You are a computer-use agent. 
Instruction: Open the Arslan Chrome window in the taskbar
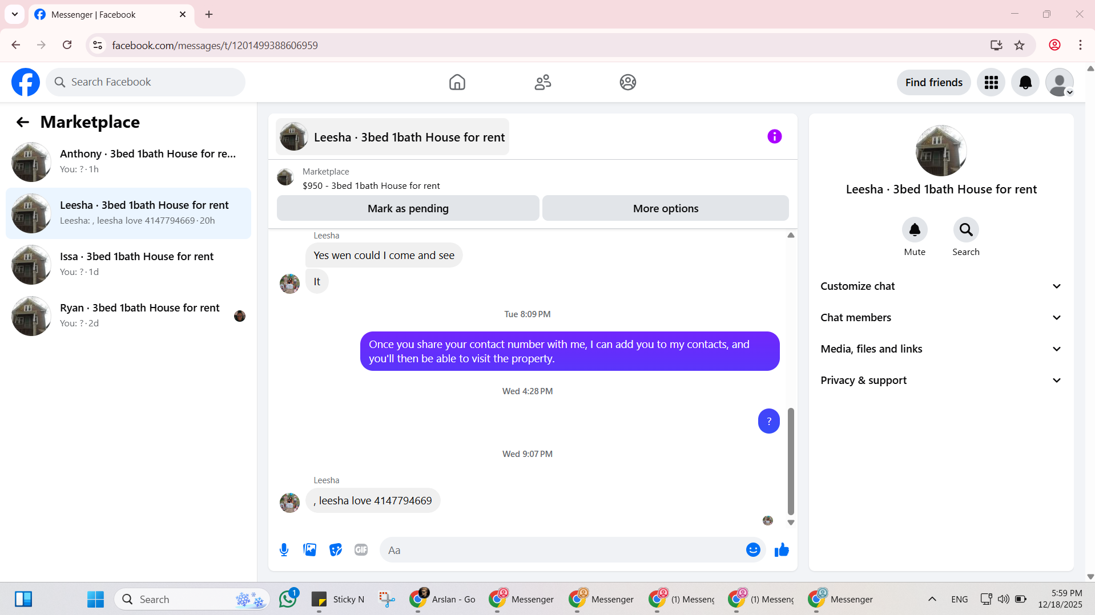tap(443, 599)
